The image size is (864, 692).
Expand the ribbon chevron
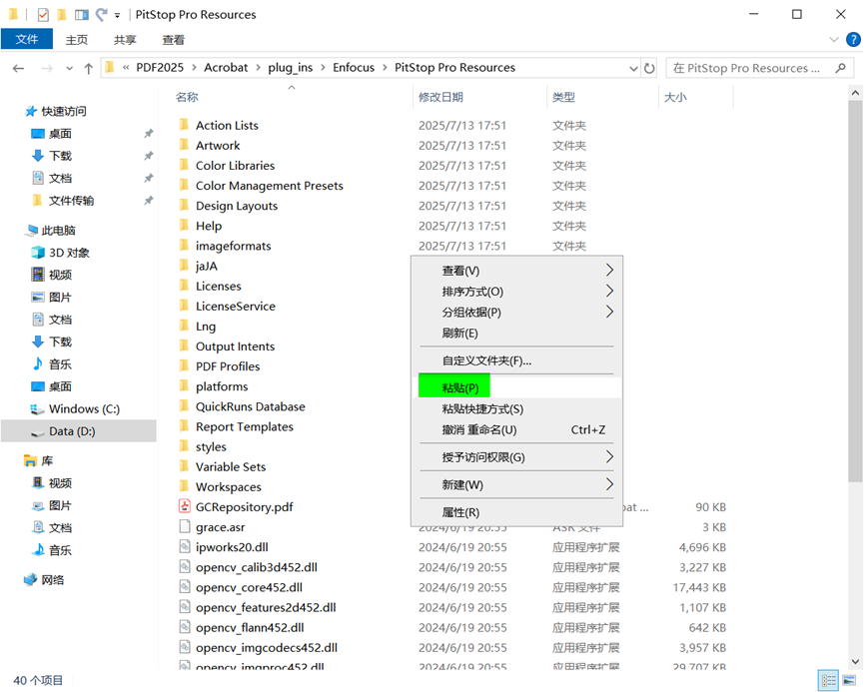click(x=834, y=40)
